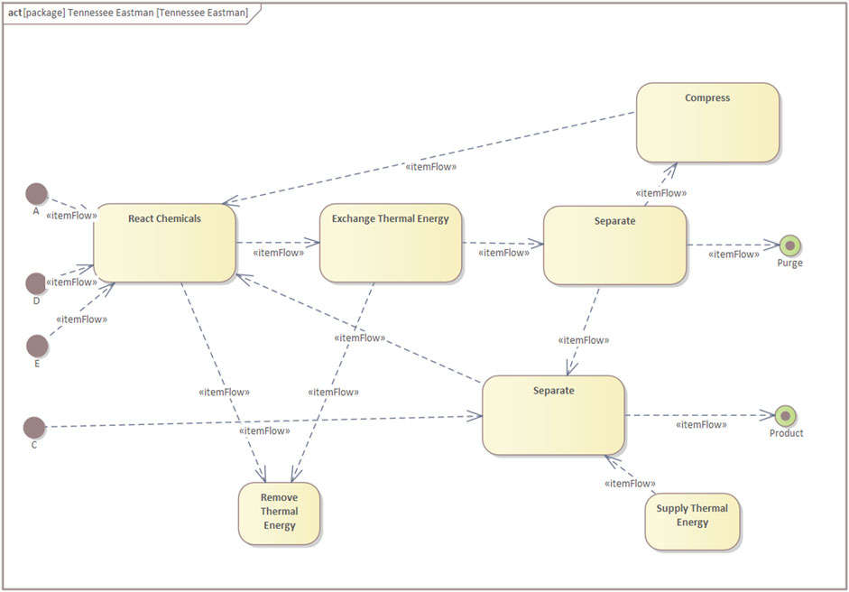This screenshot has width=849, height=592.
Task: Click «itemFlow» label between the two Separate actions
Action: tap(584, 341)
